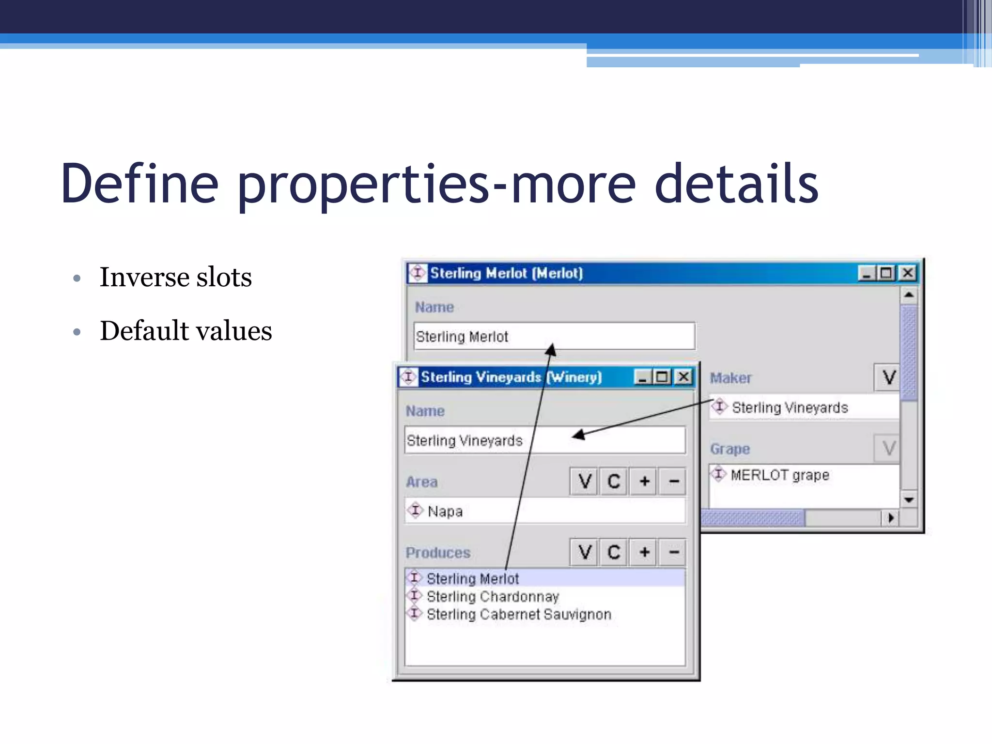Click the scroll-up arrow in Sterling Merlot window
The height and width of the screenshot is (744, 992).
pyautogui.click(x=909, y=295)
